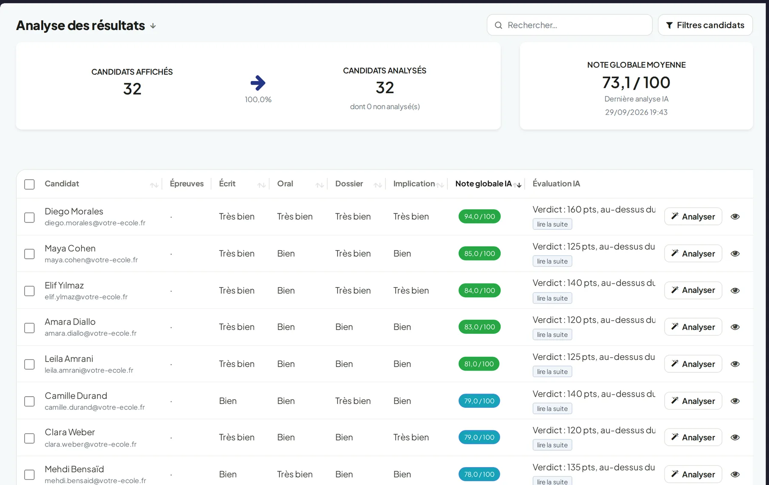Select Leila Amrani row checkbox
The width and height of the screenshot is (769, 485).
click(x=29, y=365)
